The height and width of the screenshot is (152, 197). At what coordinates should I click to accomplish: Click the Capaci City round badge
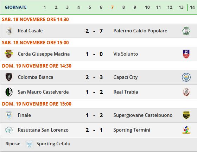pos(186,77)
